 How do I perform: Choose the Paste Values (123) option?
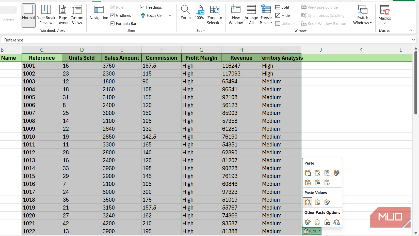tap(308, 202)
